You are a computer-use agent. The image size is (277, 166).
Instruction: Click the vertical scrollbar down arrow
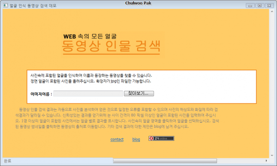[272, 155]
